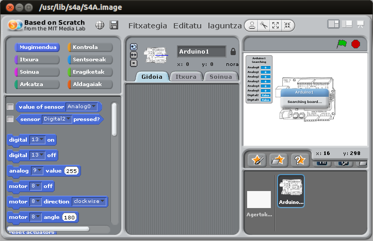373x241 pixels.
Task: Enable the sensor pressed checkbox
Action: [10, 119]
